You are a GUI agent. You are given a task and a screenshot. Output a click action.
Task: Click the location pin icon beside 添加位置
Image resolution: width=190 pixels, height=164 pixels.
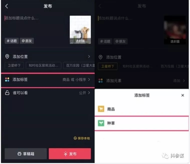(x=7, y=56)
